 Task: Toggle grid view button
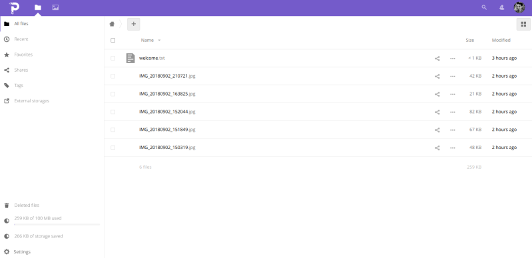(x=523, y=24)
